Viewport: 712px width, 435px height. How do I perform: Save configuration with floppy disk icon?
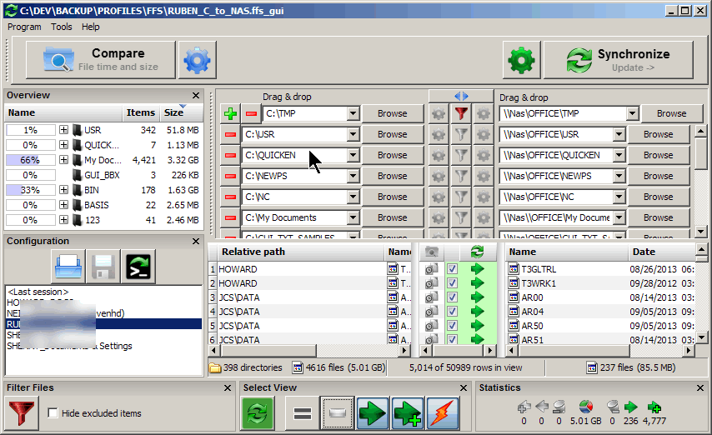point(103,266)
